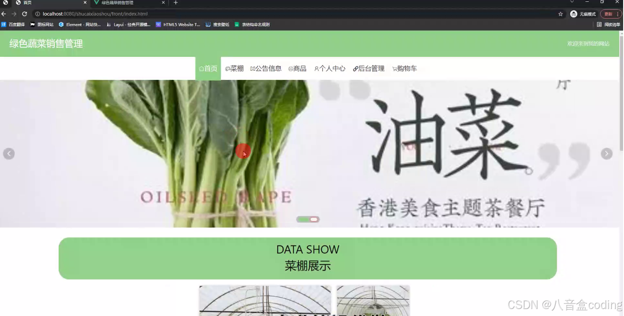Select the first green carousel indicator
Image resolution: width=624 pixels, height=316 pixels.
303,219
